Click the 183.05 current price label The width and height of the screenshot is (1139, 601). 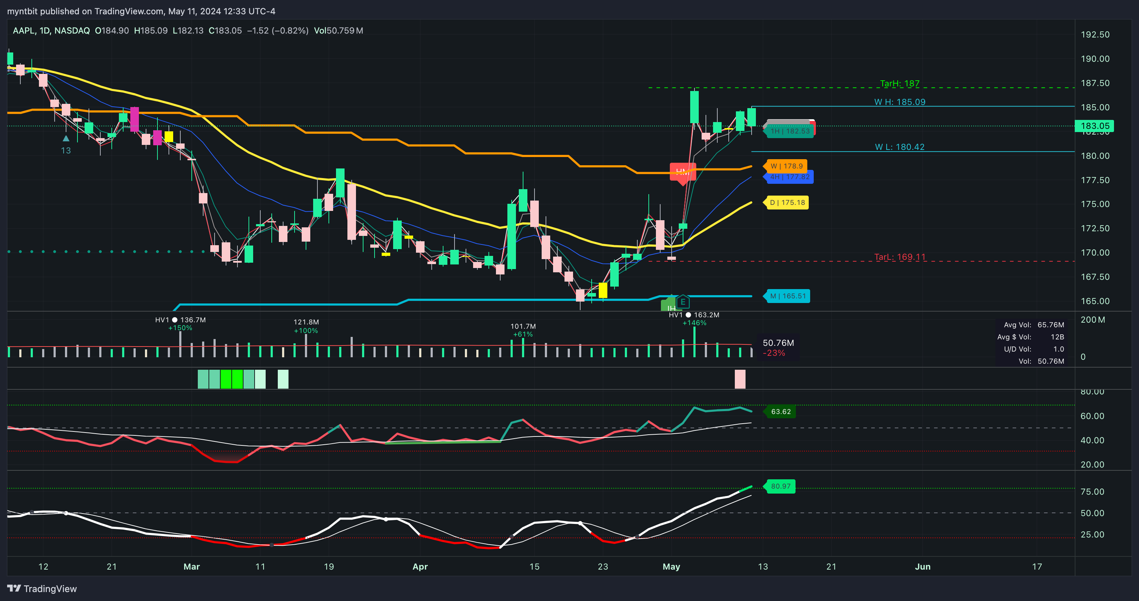pyautogui.click(x=1094, y=126)
